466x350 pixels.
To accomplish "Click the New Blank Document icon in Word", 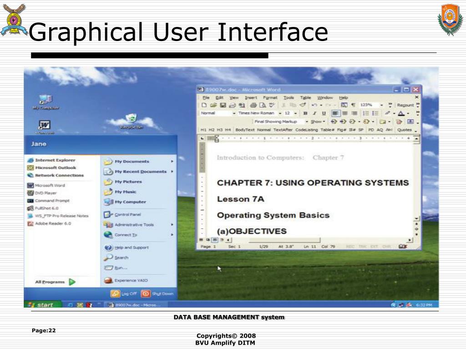I will click(204, 105).
